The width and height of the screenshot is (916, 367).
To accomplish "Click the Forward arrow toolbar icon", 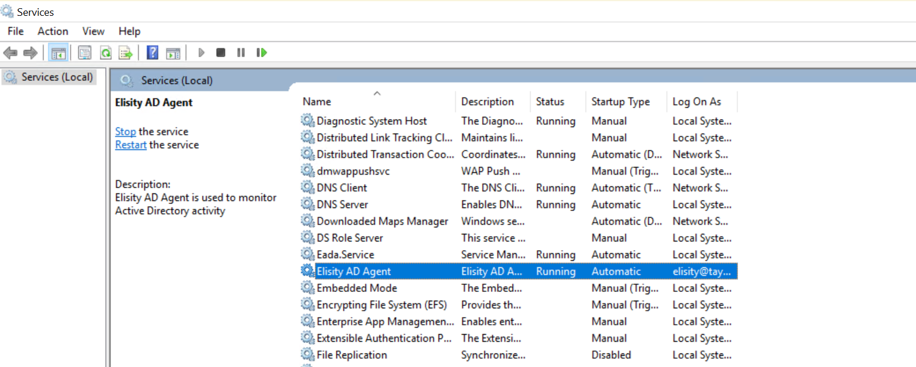I will click(30, 53).
